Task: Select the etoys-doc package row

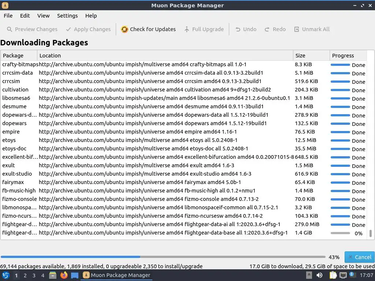Action: coord(183,149)
